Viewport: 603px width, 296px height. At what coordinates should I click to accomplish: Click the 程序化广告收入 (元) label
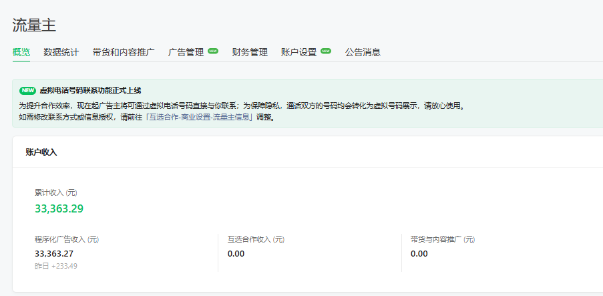coord(67,239)
